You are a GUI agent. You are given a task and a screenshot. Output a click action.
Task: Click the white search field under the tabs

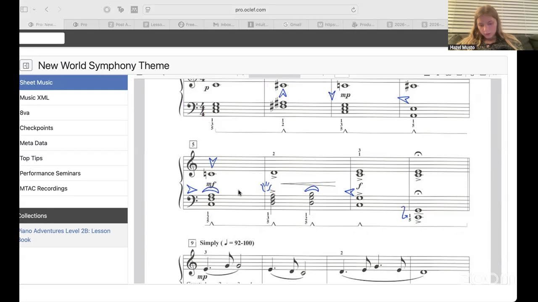tap(42, 38)
